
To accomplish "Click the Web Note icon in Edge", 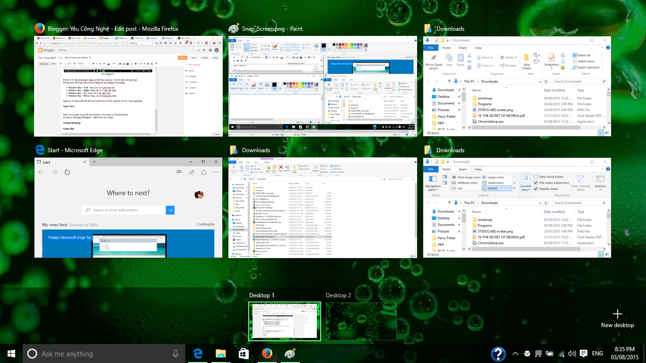I will 192,173.
